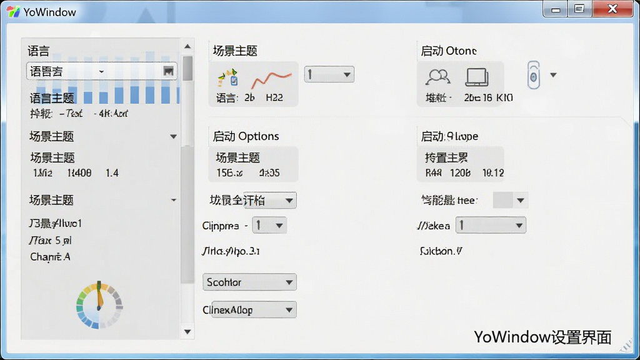Click the small square icon in language combo box
The height and width of the screenshot is (360, 640).
[168, 71]
